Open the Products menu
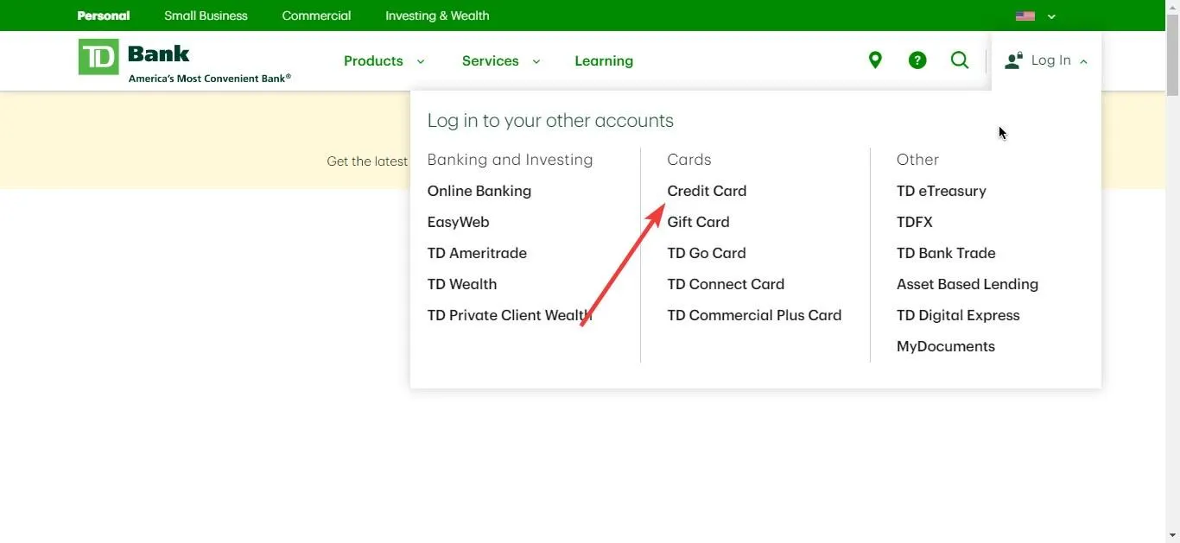This screenshot has width=1180, height=543. (373, 60)
